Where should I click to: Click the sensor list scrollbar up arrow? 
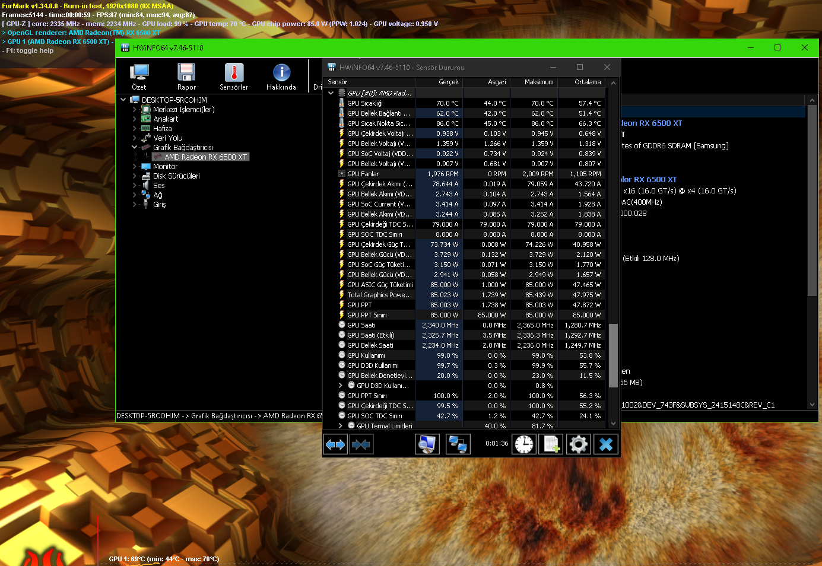tap(613, 83)
